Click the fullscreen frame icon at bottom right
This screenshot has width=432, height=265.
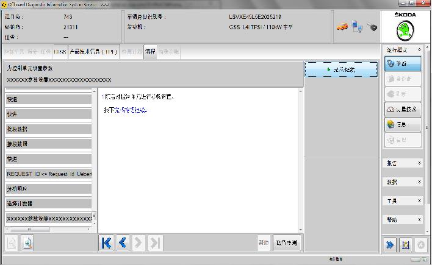point(406,245)
